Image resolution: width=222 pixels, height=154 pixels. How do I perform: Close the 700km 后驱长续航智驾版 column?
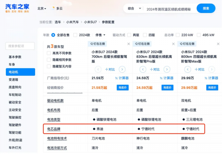128,44
